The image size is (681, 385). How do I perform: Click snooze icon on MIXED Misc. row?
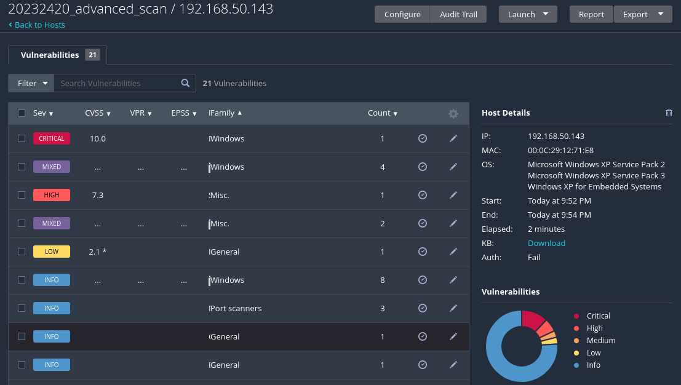423,223
